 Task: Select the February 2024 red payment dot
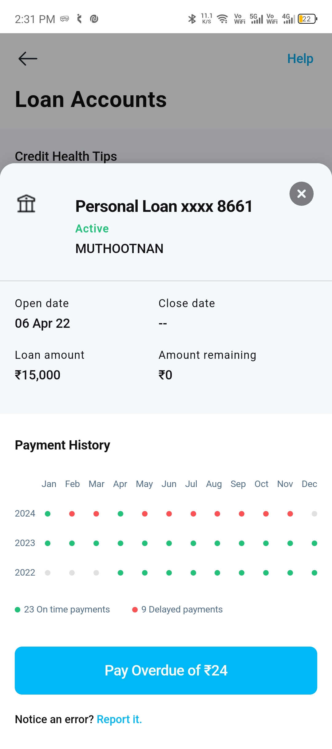pyautogui.click(x=72, y=514)
